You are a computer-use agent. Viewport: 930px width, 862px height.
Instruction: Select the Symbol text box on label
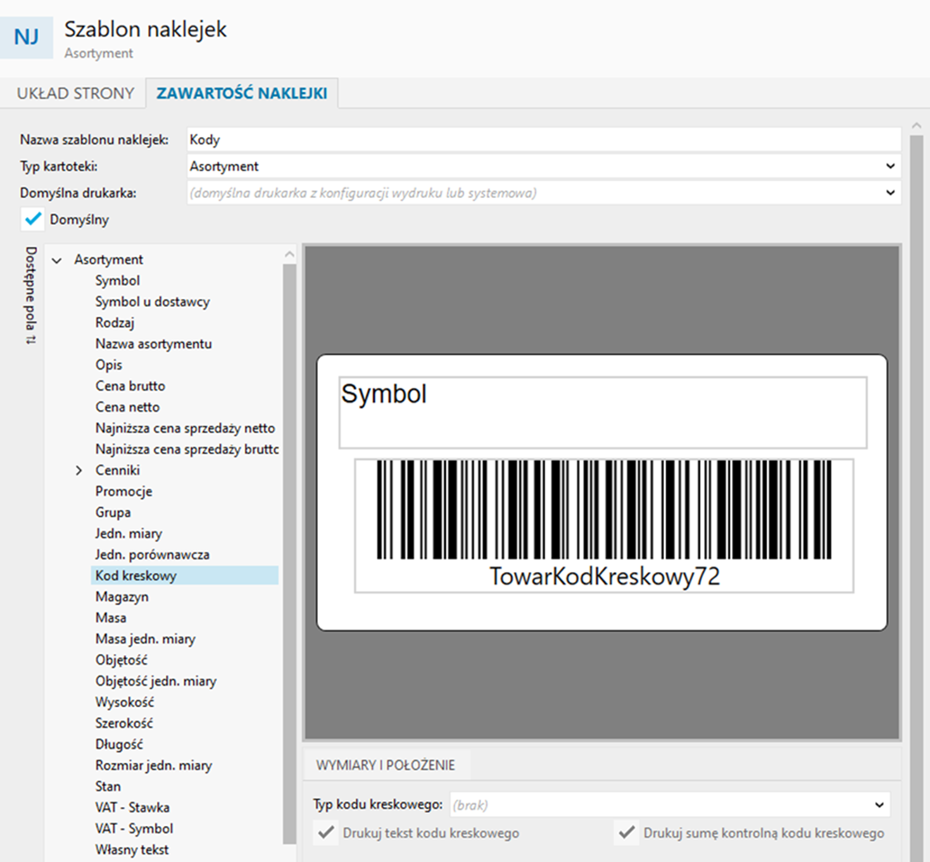[x=603, y=413]
